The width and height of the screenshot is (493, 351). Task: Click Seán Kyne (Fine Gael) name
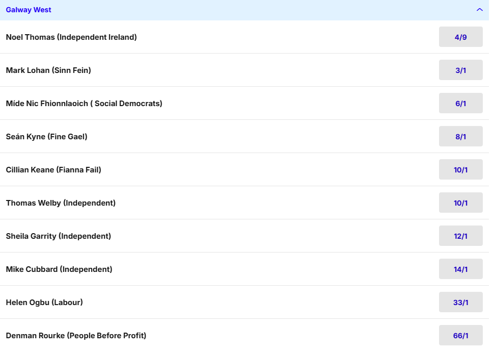pyautogui.click(x=46, y=136)
